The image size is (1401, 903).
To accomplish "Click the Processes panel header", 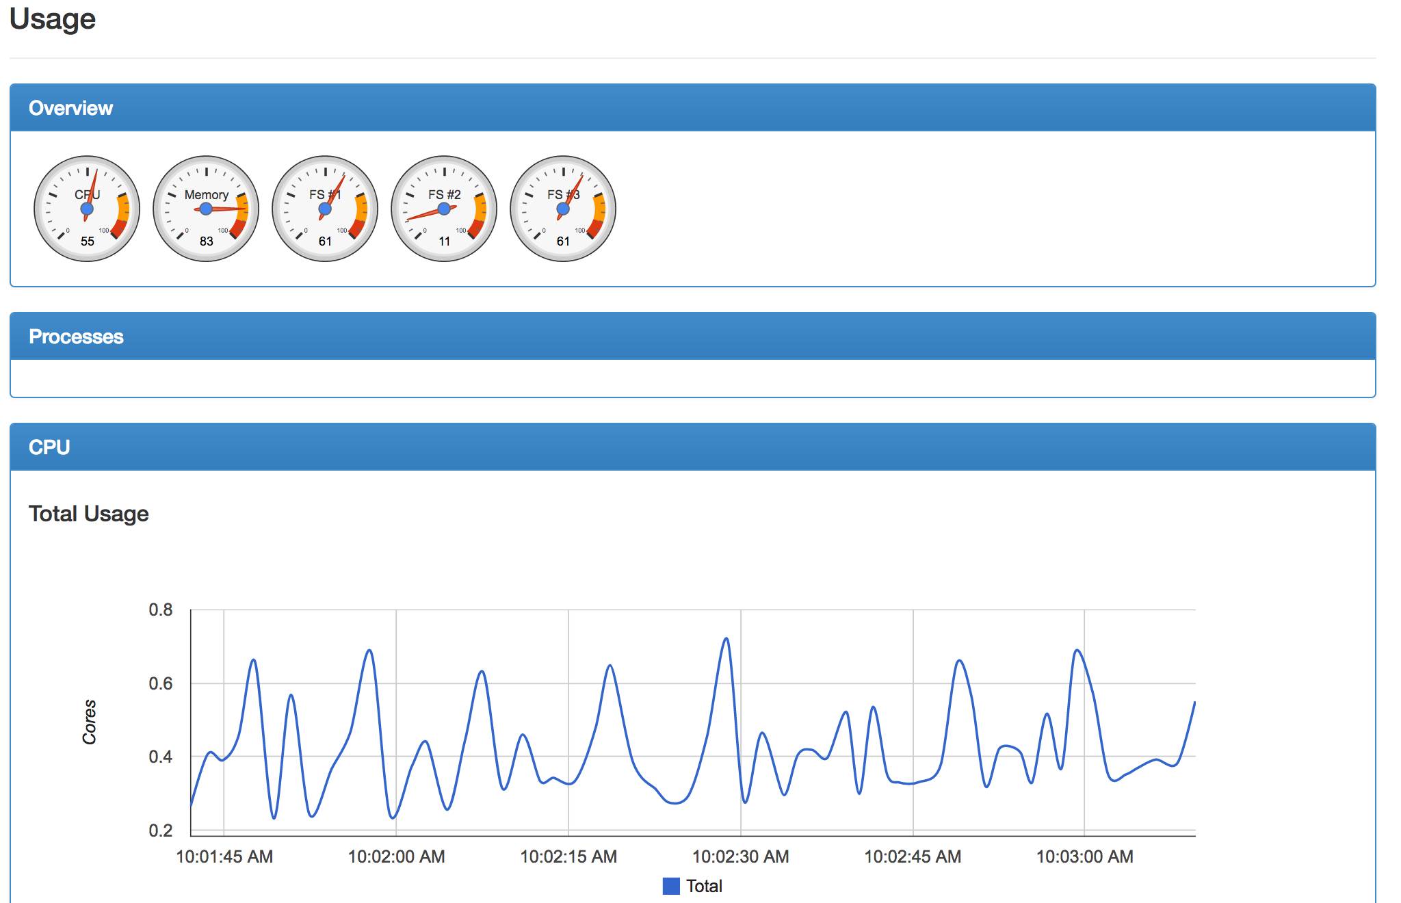I will tap(76, 337).
